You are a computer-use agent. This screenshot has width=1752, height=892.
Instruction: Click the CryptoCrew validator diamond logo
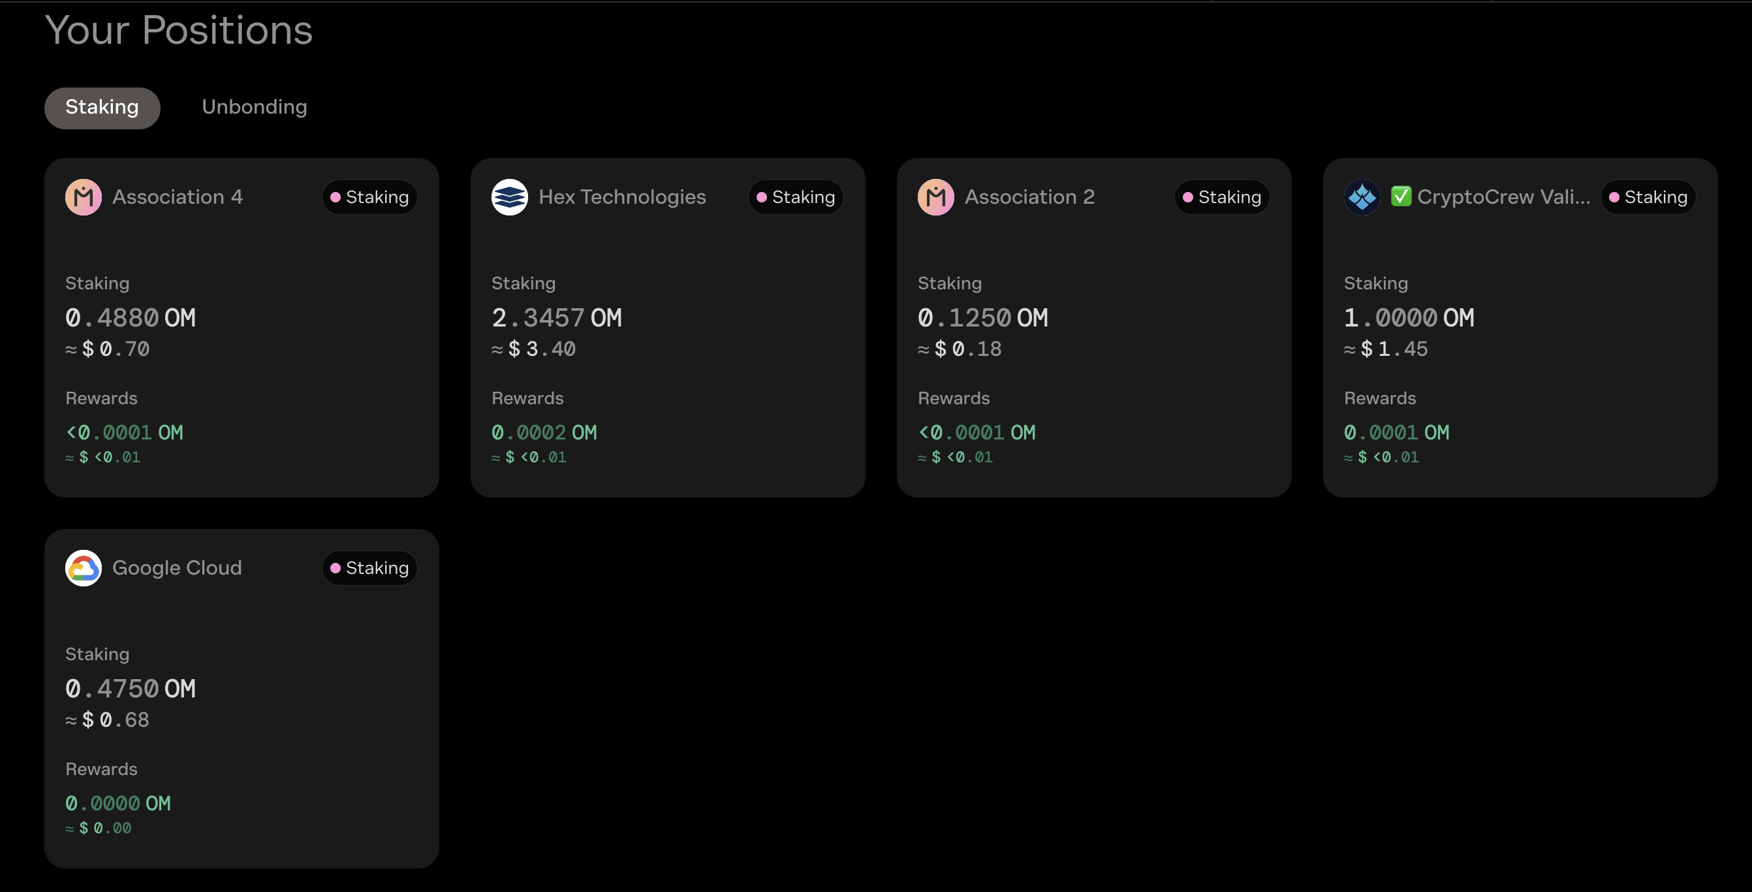click(x=1362, y=197)
